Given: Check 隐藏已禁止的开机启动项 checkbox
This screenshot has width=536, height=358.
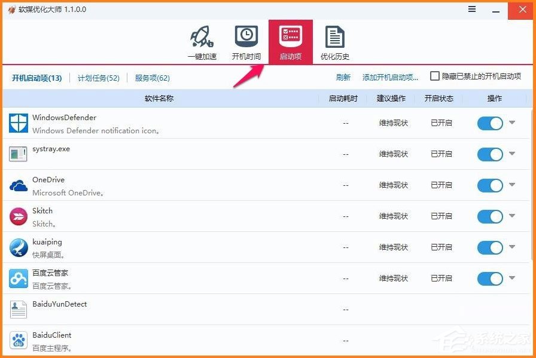Looking at the screenshot, I should [435, 75].
